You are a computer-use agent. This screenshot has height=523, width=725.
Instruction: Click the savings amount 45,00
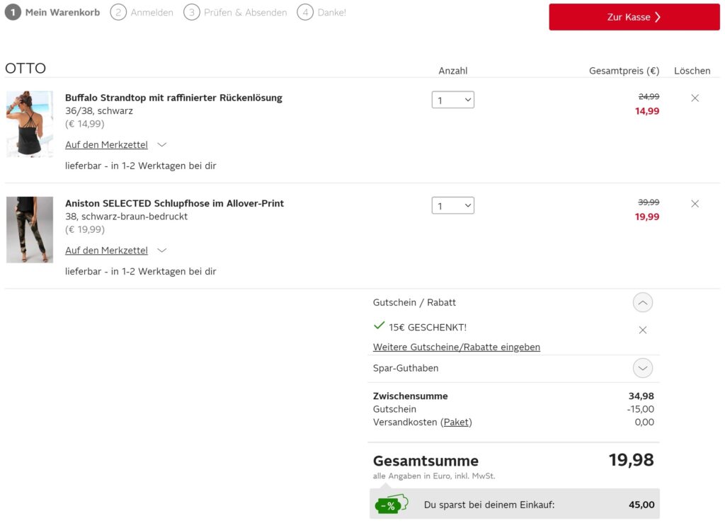pos(641,505)
